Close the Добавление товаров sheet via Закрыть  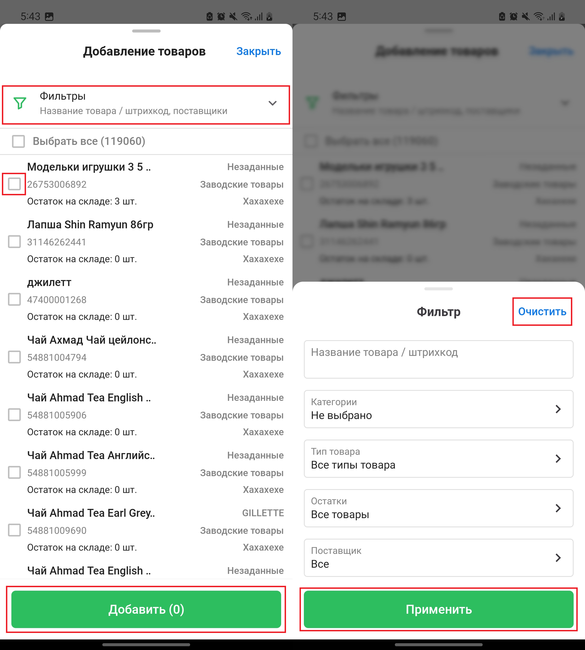click(x=258, y=51)
